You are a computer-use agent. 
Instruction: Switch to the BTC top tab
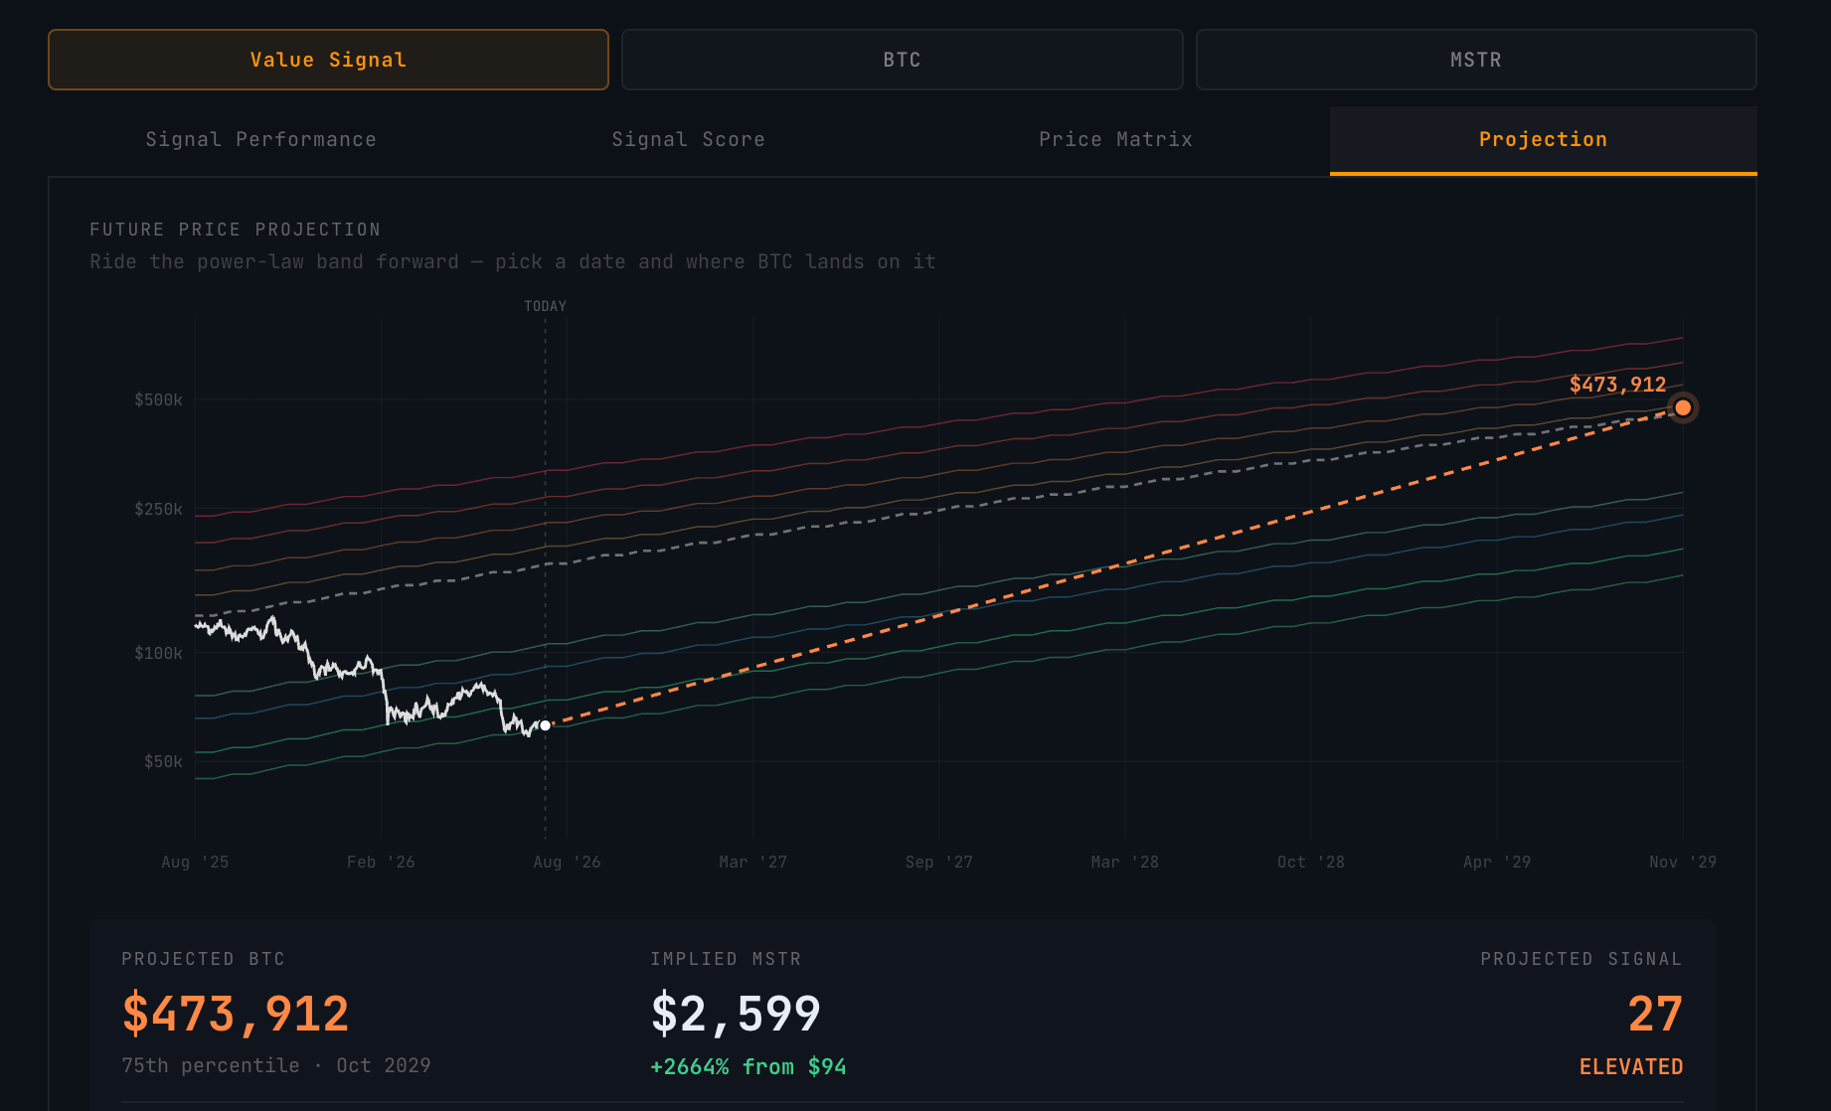click(x=902, y=60)
